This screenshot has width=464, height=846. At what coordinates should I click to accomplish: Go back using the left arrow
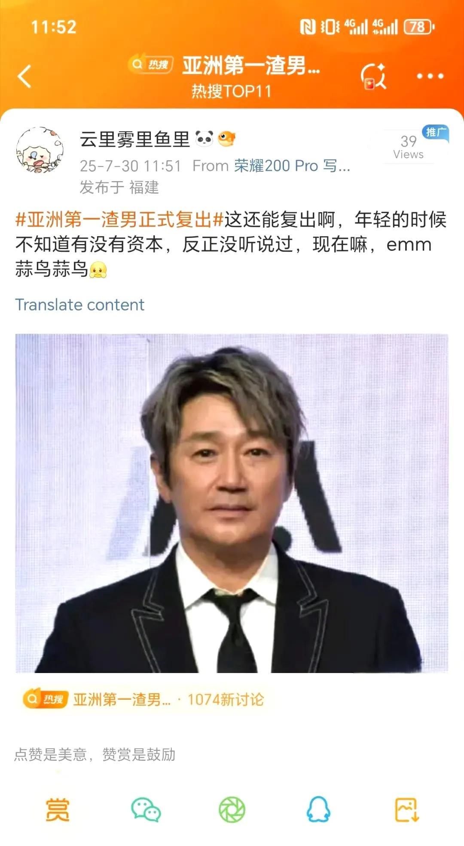(x=24, y=76)
